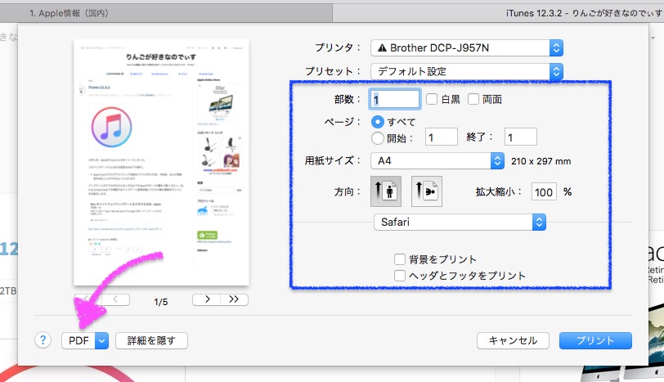Click the キャンセル button
This screenshot has width=664, height=382.
pos(513,340)
